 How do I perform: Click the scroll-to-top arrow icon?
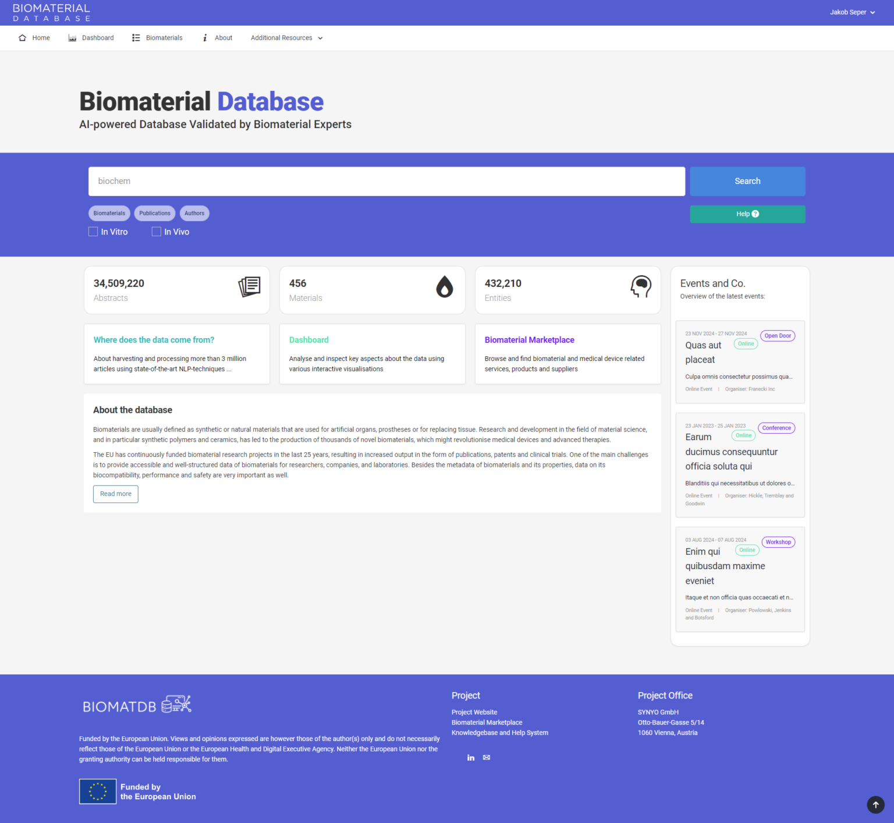[875, 805]
